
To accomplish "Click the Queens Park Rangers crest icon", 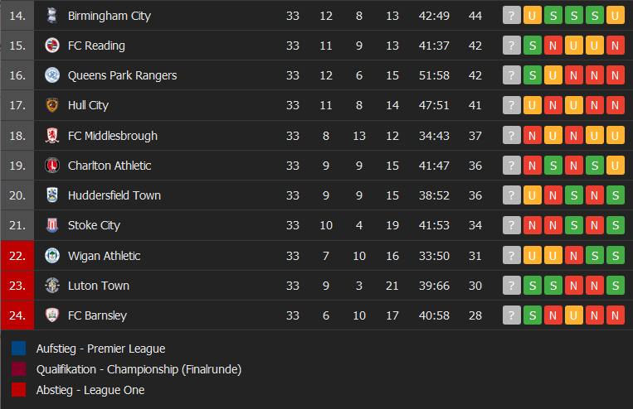I will click(x=51, y=75).
